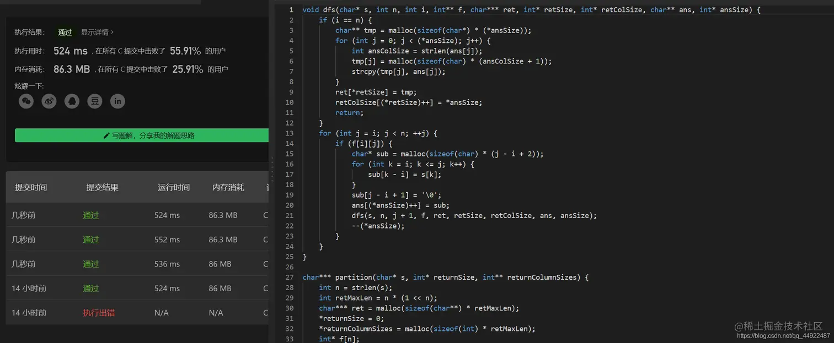The image size is (834, 343).
Task: Click the 运行时间 column header
Action: click(x=174, y=187)
